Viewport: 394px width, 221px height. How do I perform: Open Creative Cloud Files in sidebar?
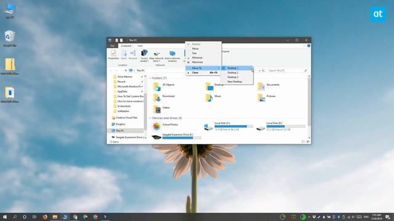124,117
